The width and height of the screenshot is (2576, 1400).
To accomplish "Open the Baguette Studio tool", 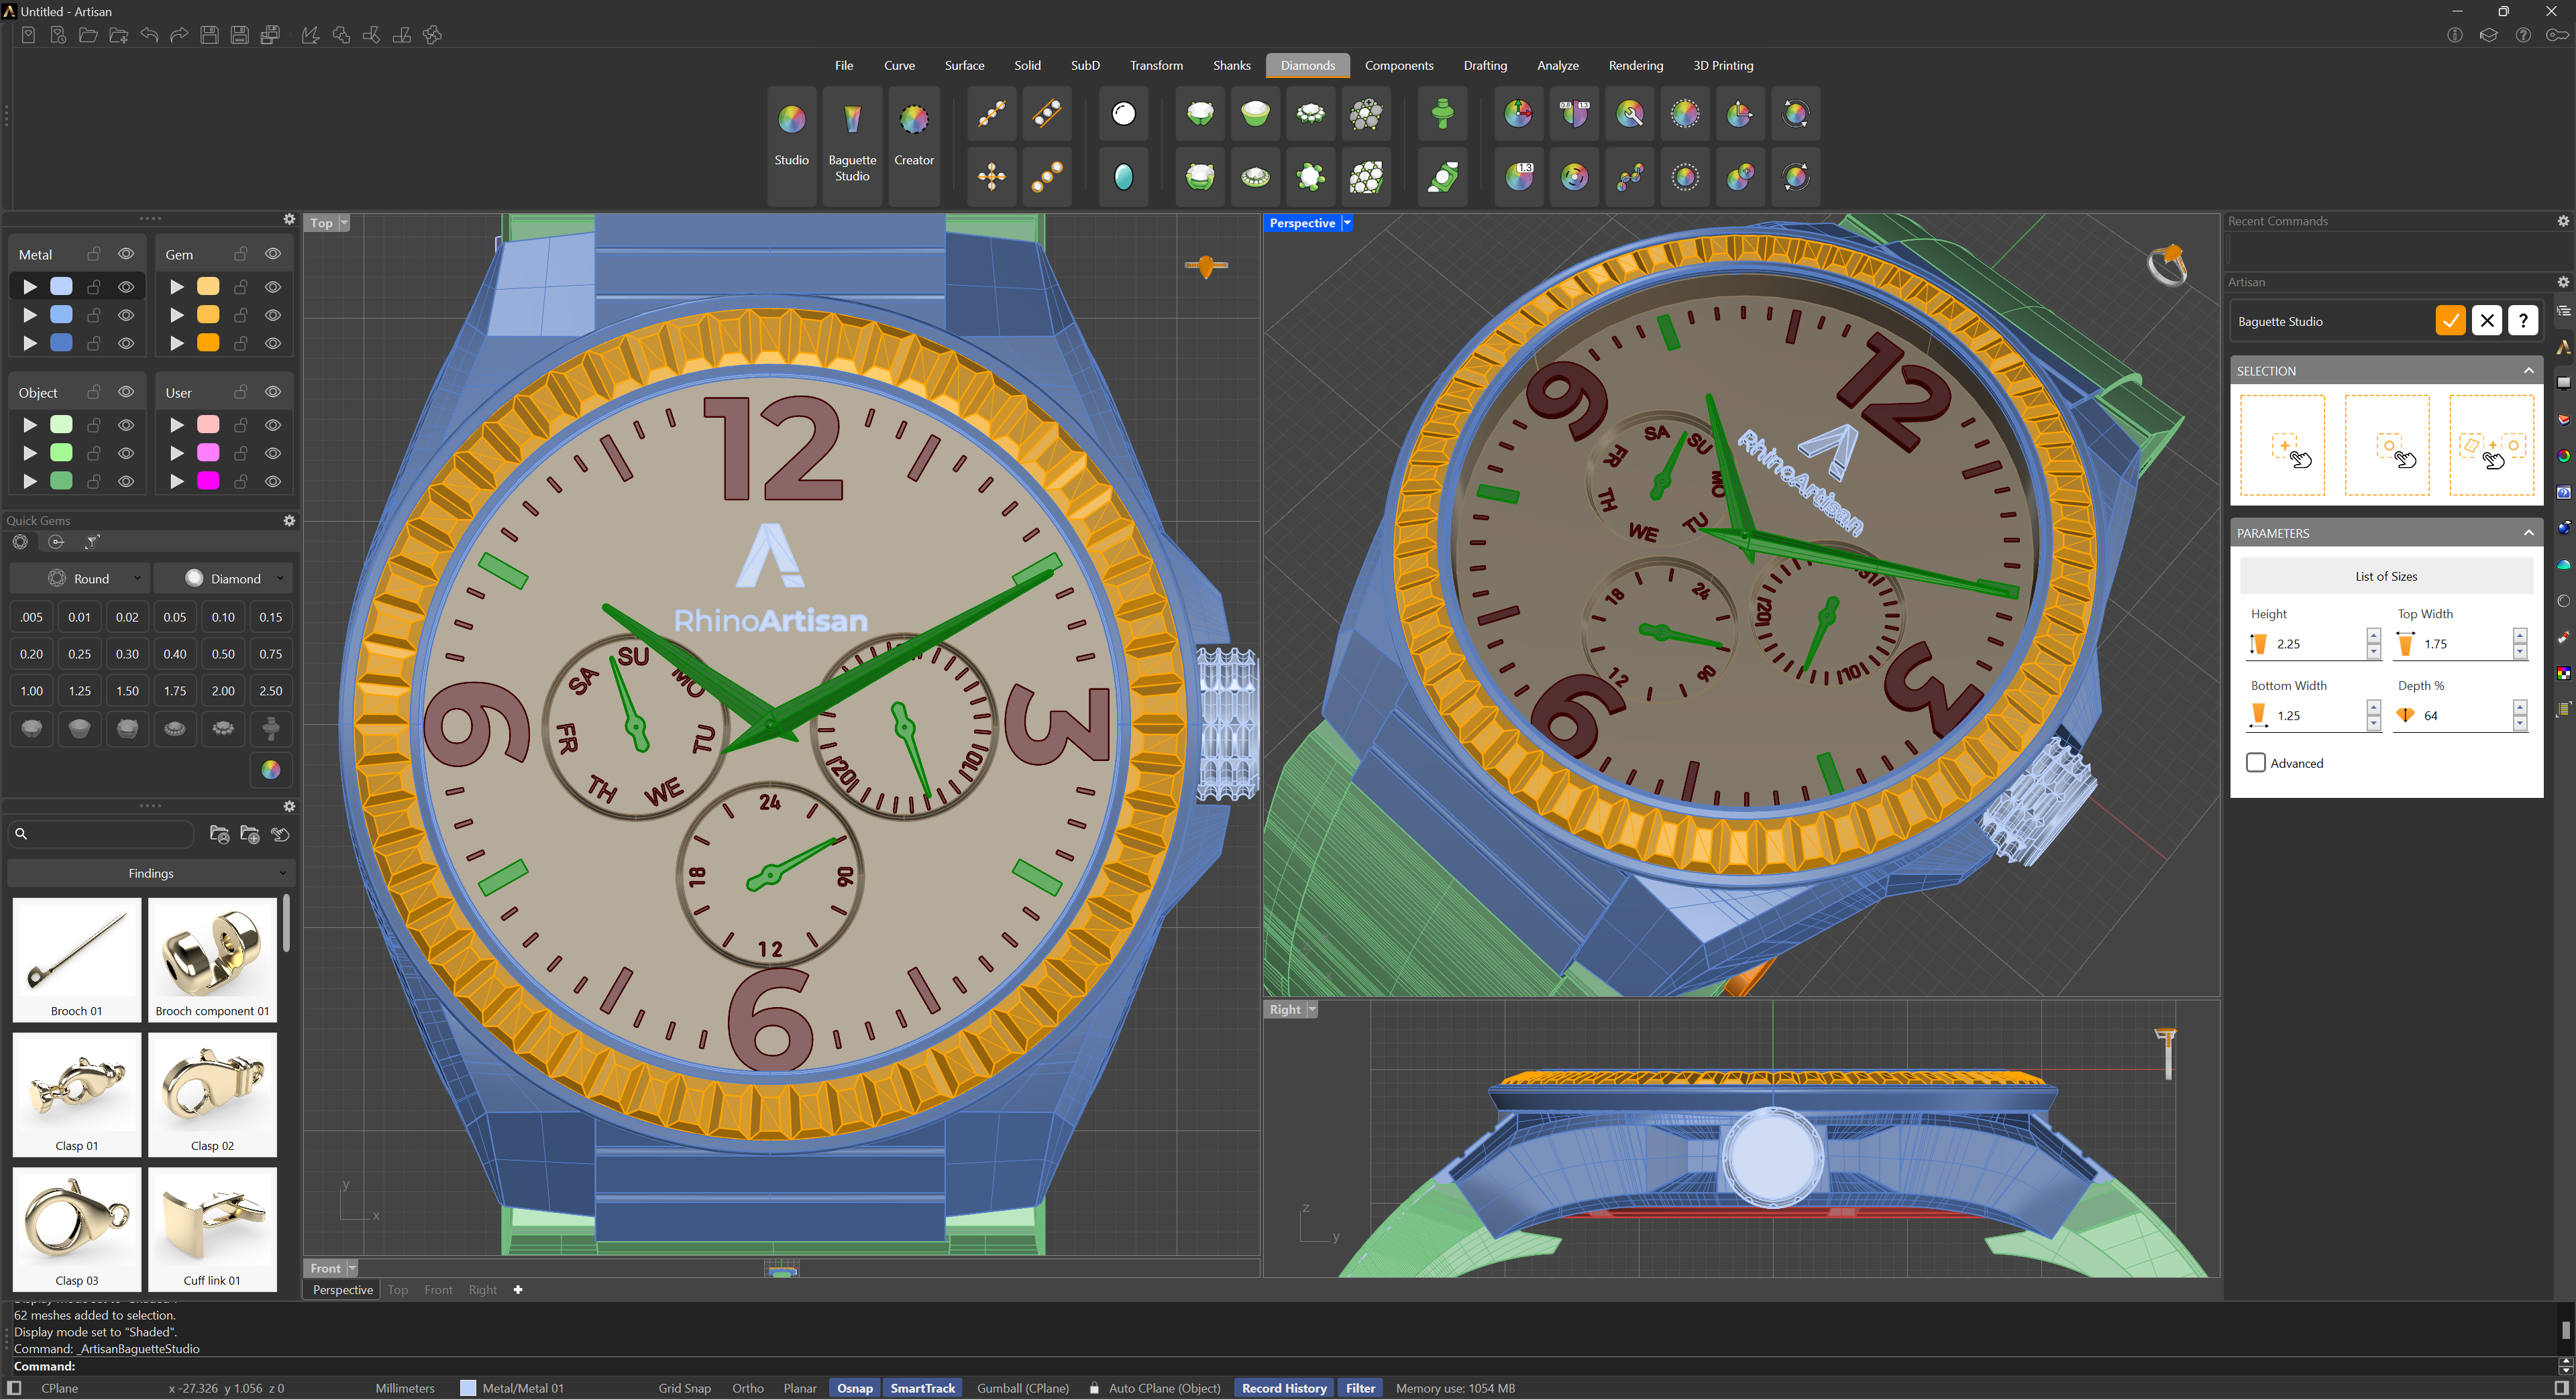I will (x=851, y=141).
